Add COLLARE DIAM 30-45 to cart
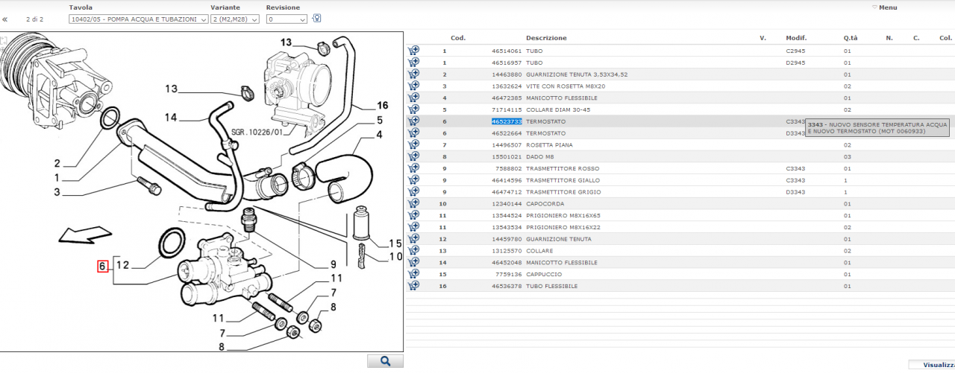 click(413, 109)
